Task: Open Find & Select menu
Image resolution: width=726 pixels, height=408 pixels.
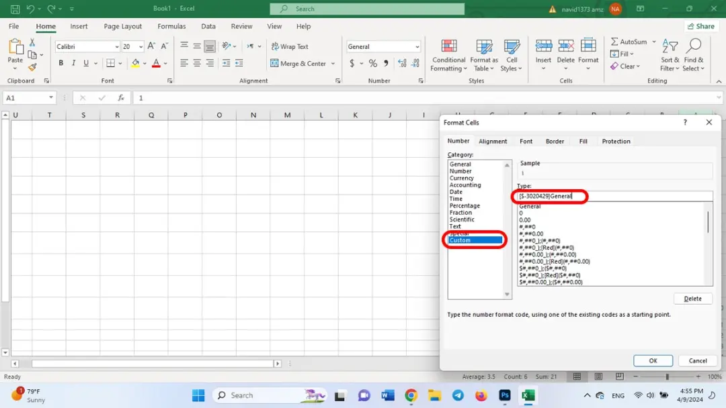Action: click(x=693, y=56)
